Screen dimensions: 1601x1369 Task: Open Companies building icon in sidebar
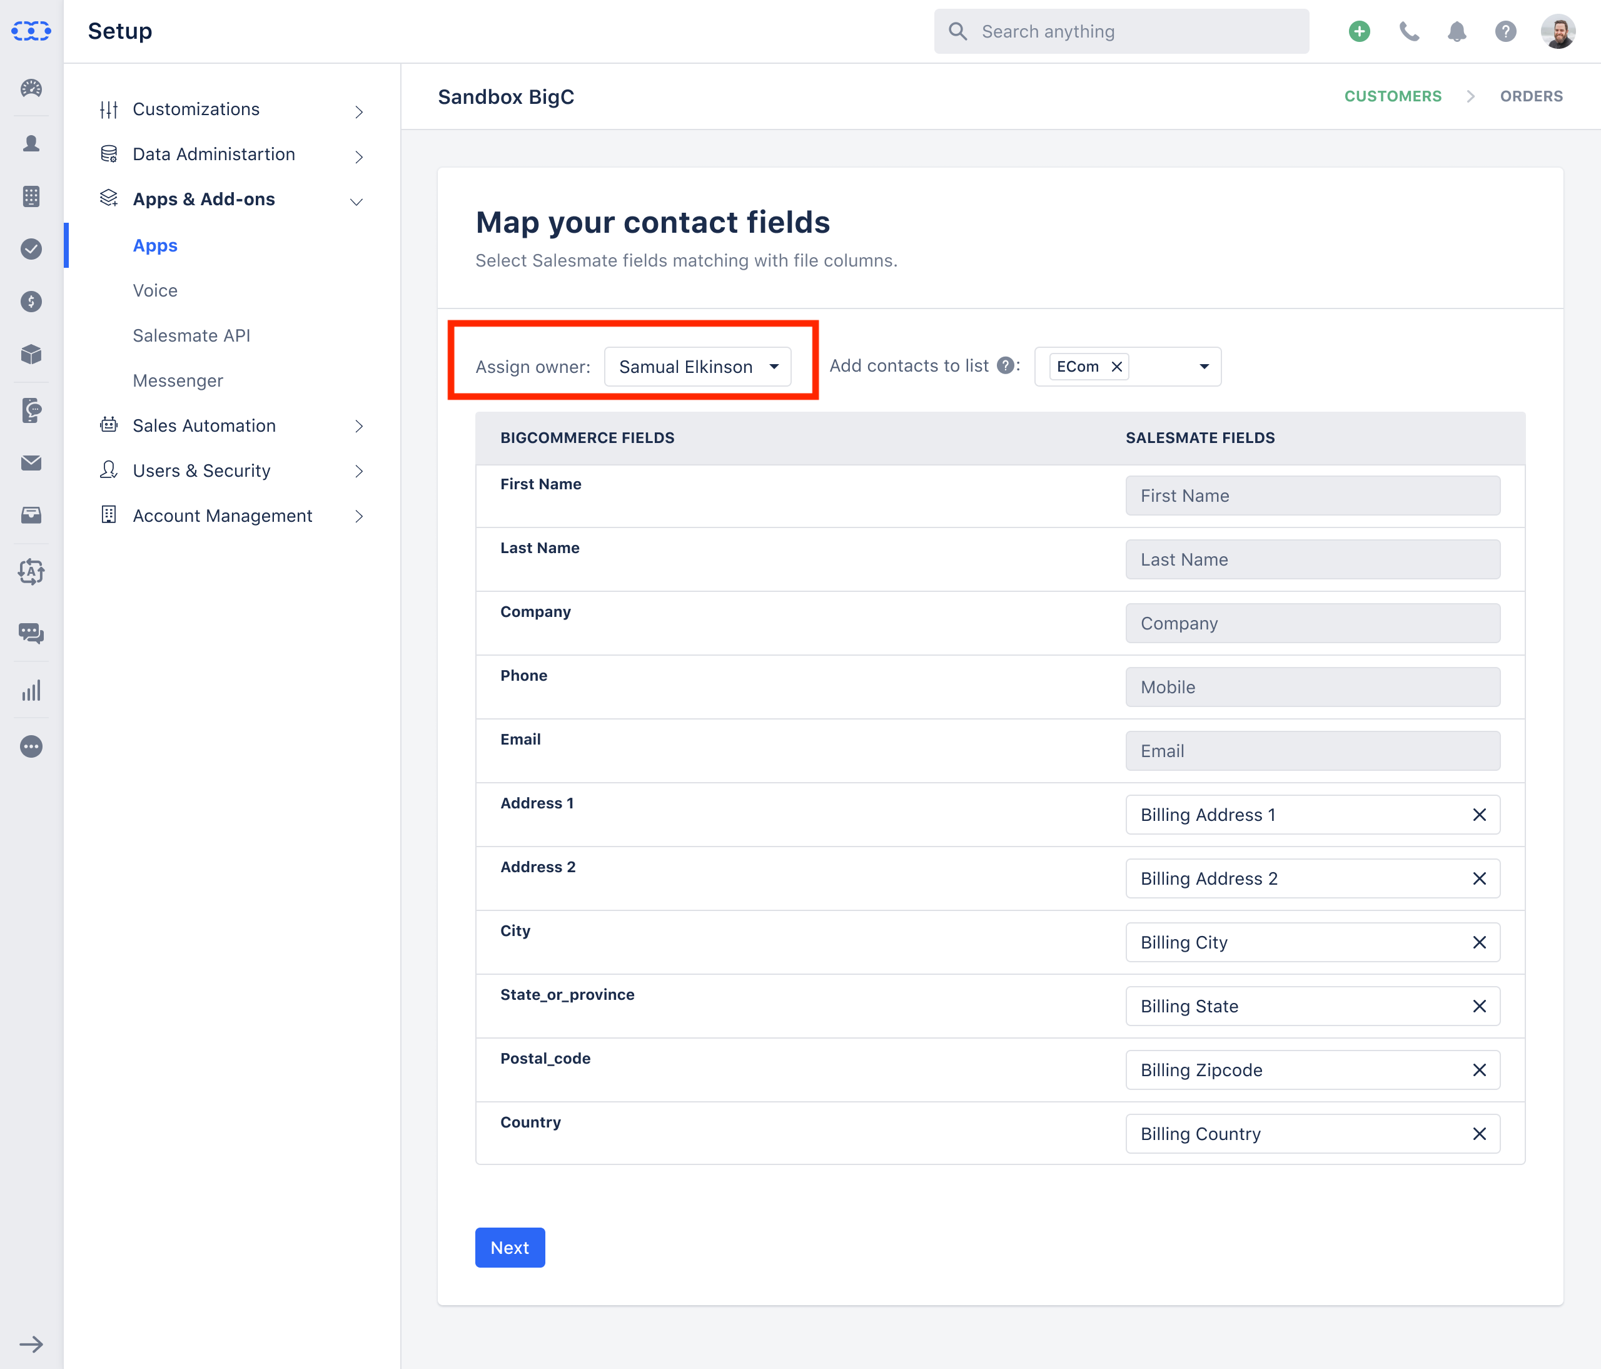[x=31, y=196]
